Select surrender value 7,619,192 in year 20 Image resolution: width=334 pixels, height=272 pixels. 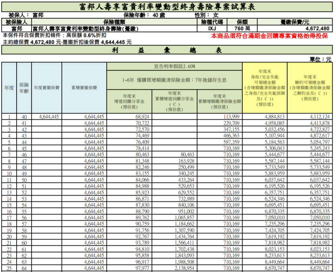pos(320,237)
